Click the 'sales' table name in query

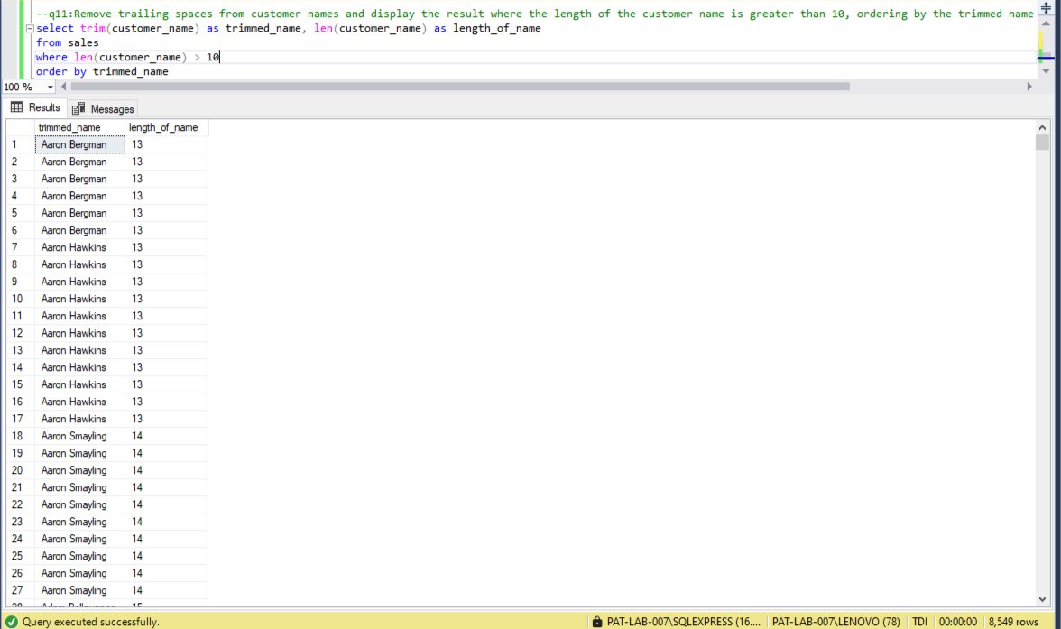click(x=83, y=42)
